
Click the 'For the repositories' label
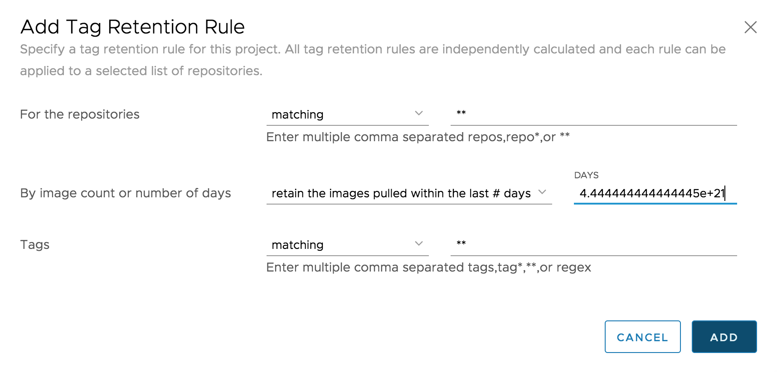(79, 114)
